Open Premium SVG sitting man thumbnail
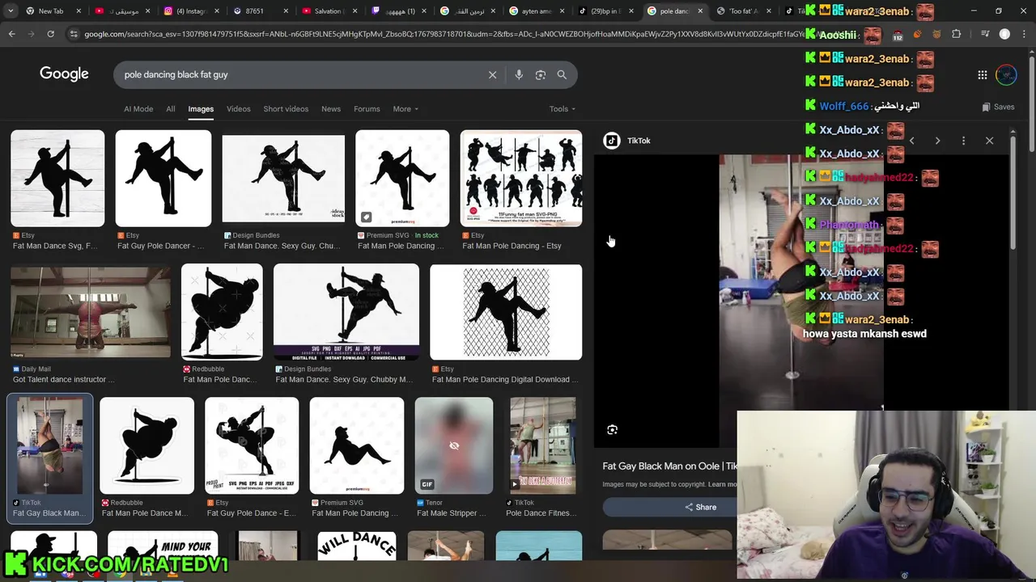 [x=356, y=445]
